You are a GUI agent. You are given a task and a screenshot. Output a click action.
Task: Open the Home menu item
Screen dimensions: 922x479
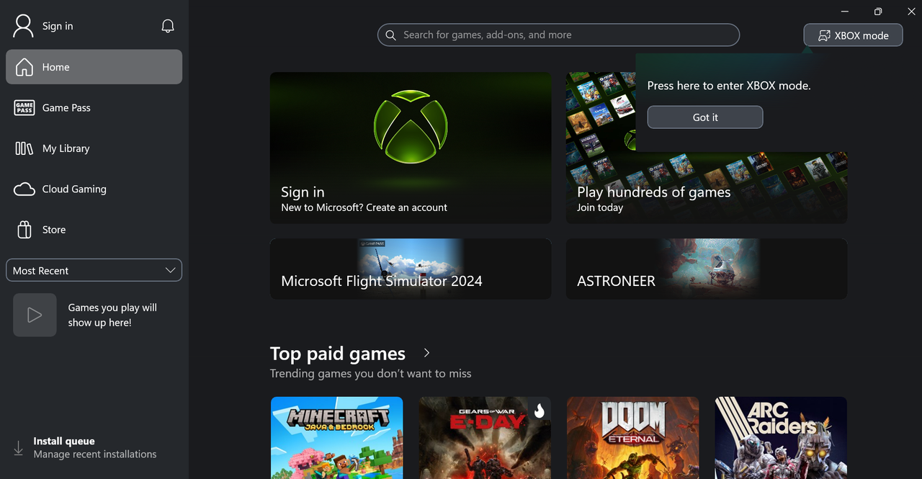point(94,67)
